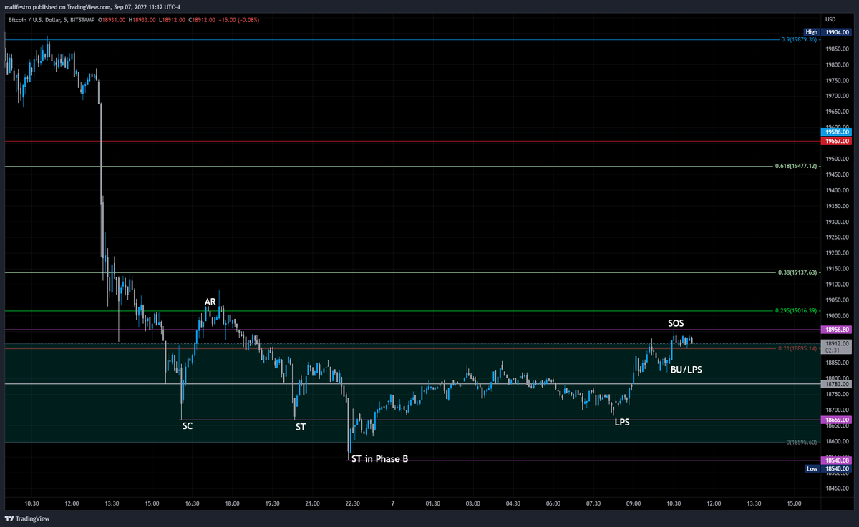This screenshot has height=527, width=859.
Task: Click the 06:00 time axis label
Action: (x=553, y=503)
